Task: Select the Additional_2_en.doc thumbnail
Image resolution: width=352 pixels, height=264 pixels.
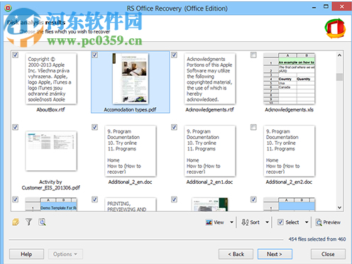Action: 131,151
